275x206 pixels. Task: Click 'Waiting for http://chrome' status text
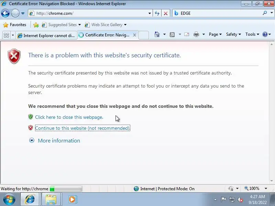24,189
